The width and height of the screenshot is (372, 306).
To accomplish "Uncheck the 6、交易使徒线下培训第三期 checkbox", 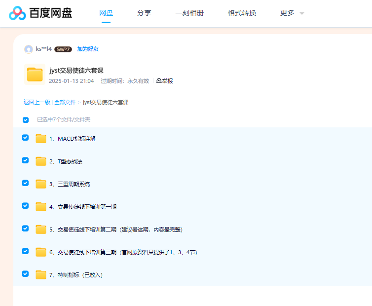I will click(x=25, y=251).
